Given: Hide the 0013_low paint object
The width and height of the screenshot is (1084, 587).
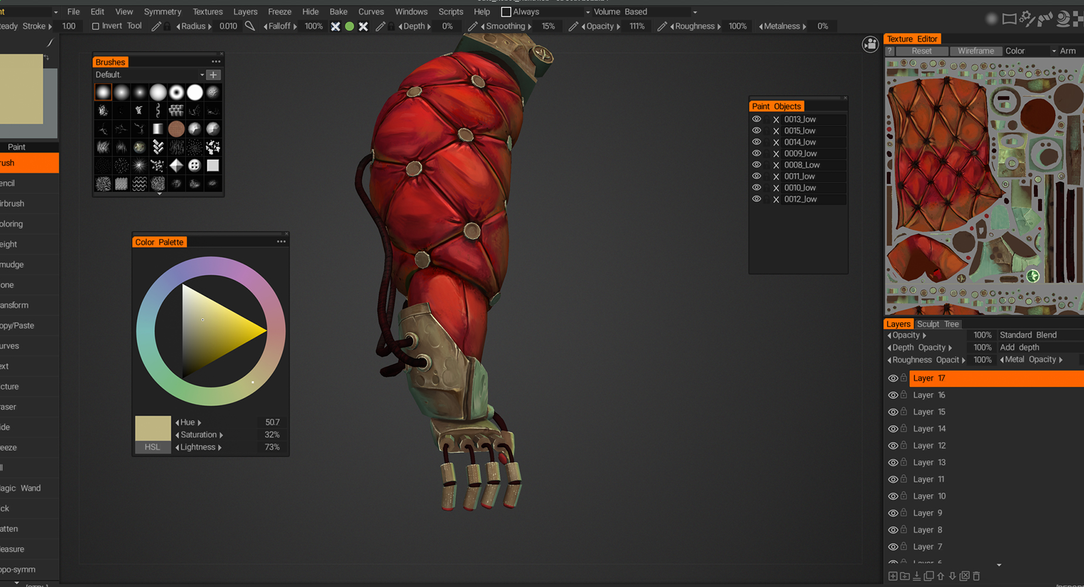Looking at the screenshot, I should tap(757, 119).
